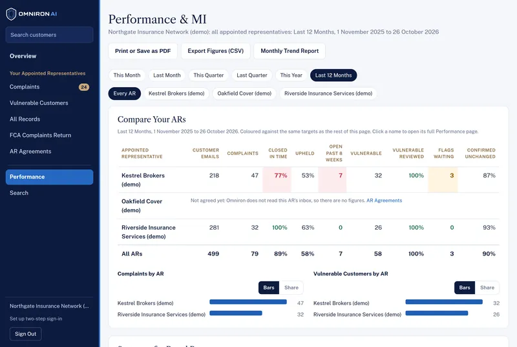Select Share view for Complaints by AR
Viewport: 517px width, 347px height.
(291, 288)
